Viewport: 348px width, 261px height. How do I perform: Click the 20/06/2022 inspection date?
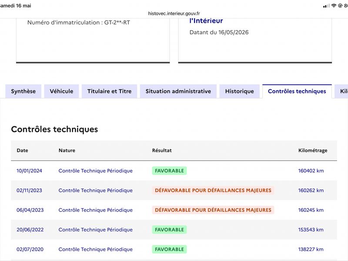(30, 230)
